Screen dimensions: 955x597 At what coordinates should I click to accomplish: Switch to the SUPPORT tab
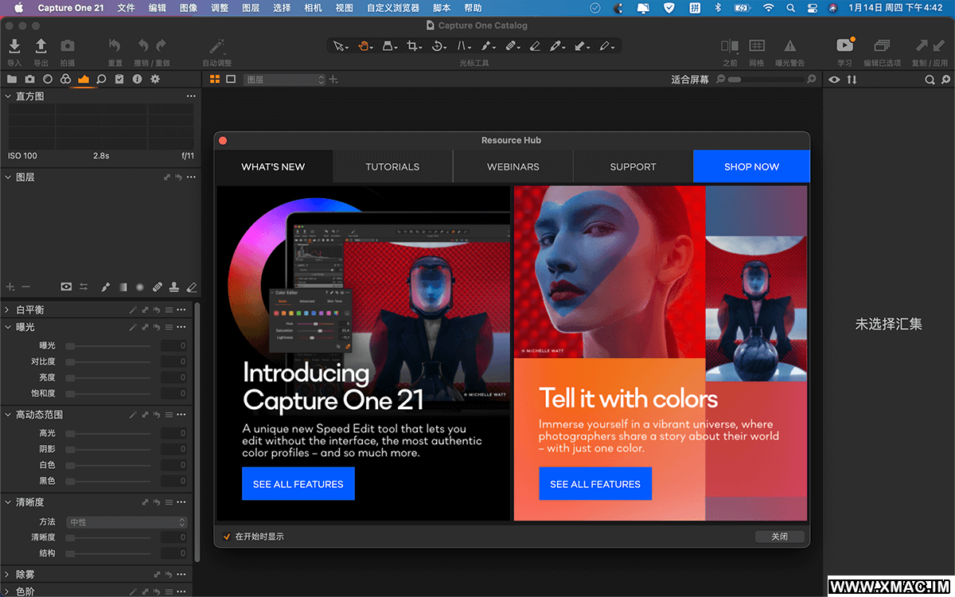click(x=633, y=166)
